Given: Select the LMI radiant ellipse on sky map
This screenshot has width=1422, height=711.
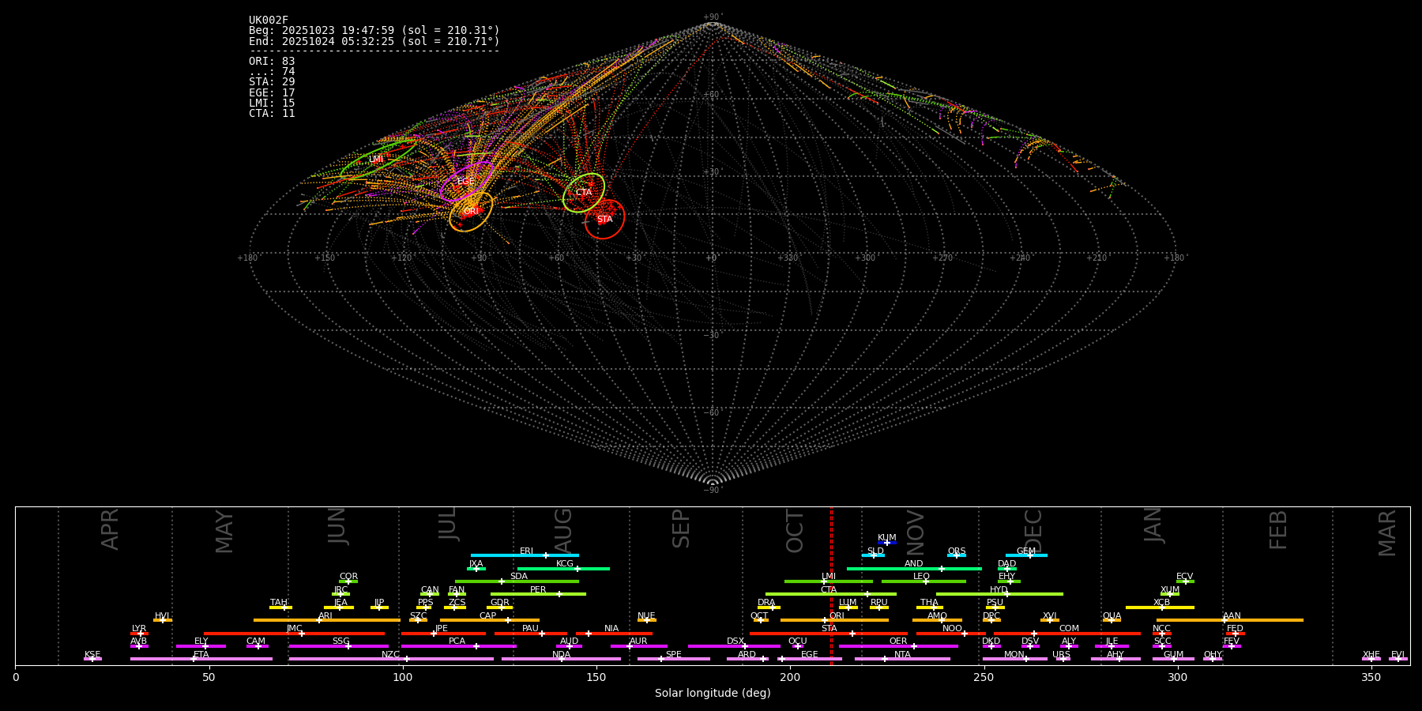Looking at the screenshot, I should (x=378, y=160).
